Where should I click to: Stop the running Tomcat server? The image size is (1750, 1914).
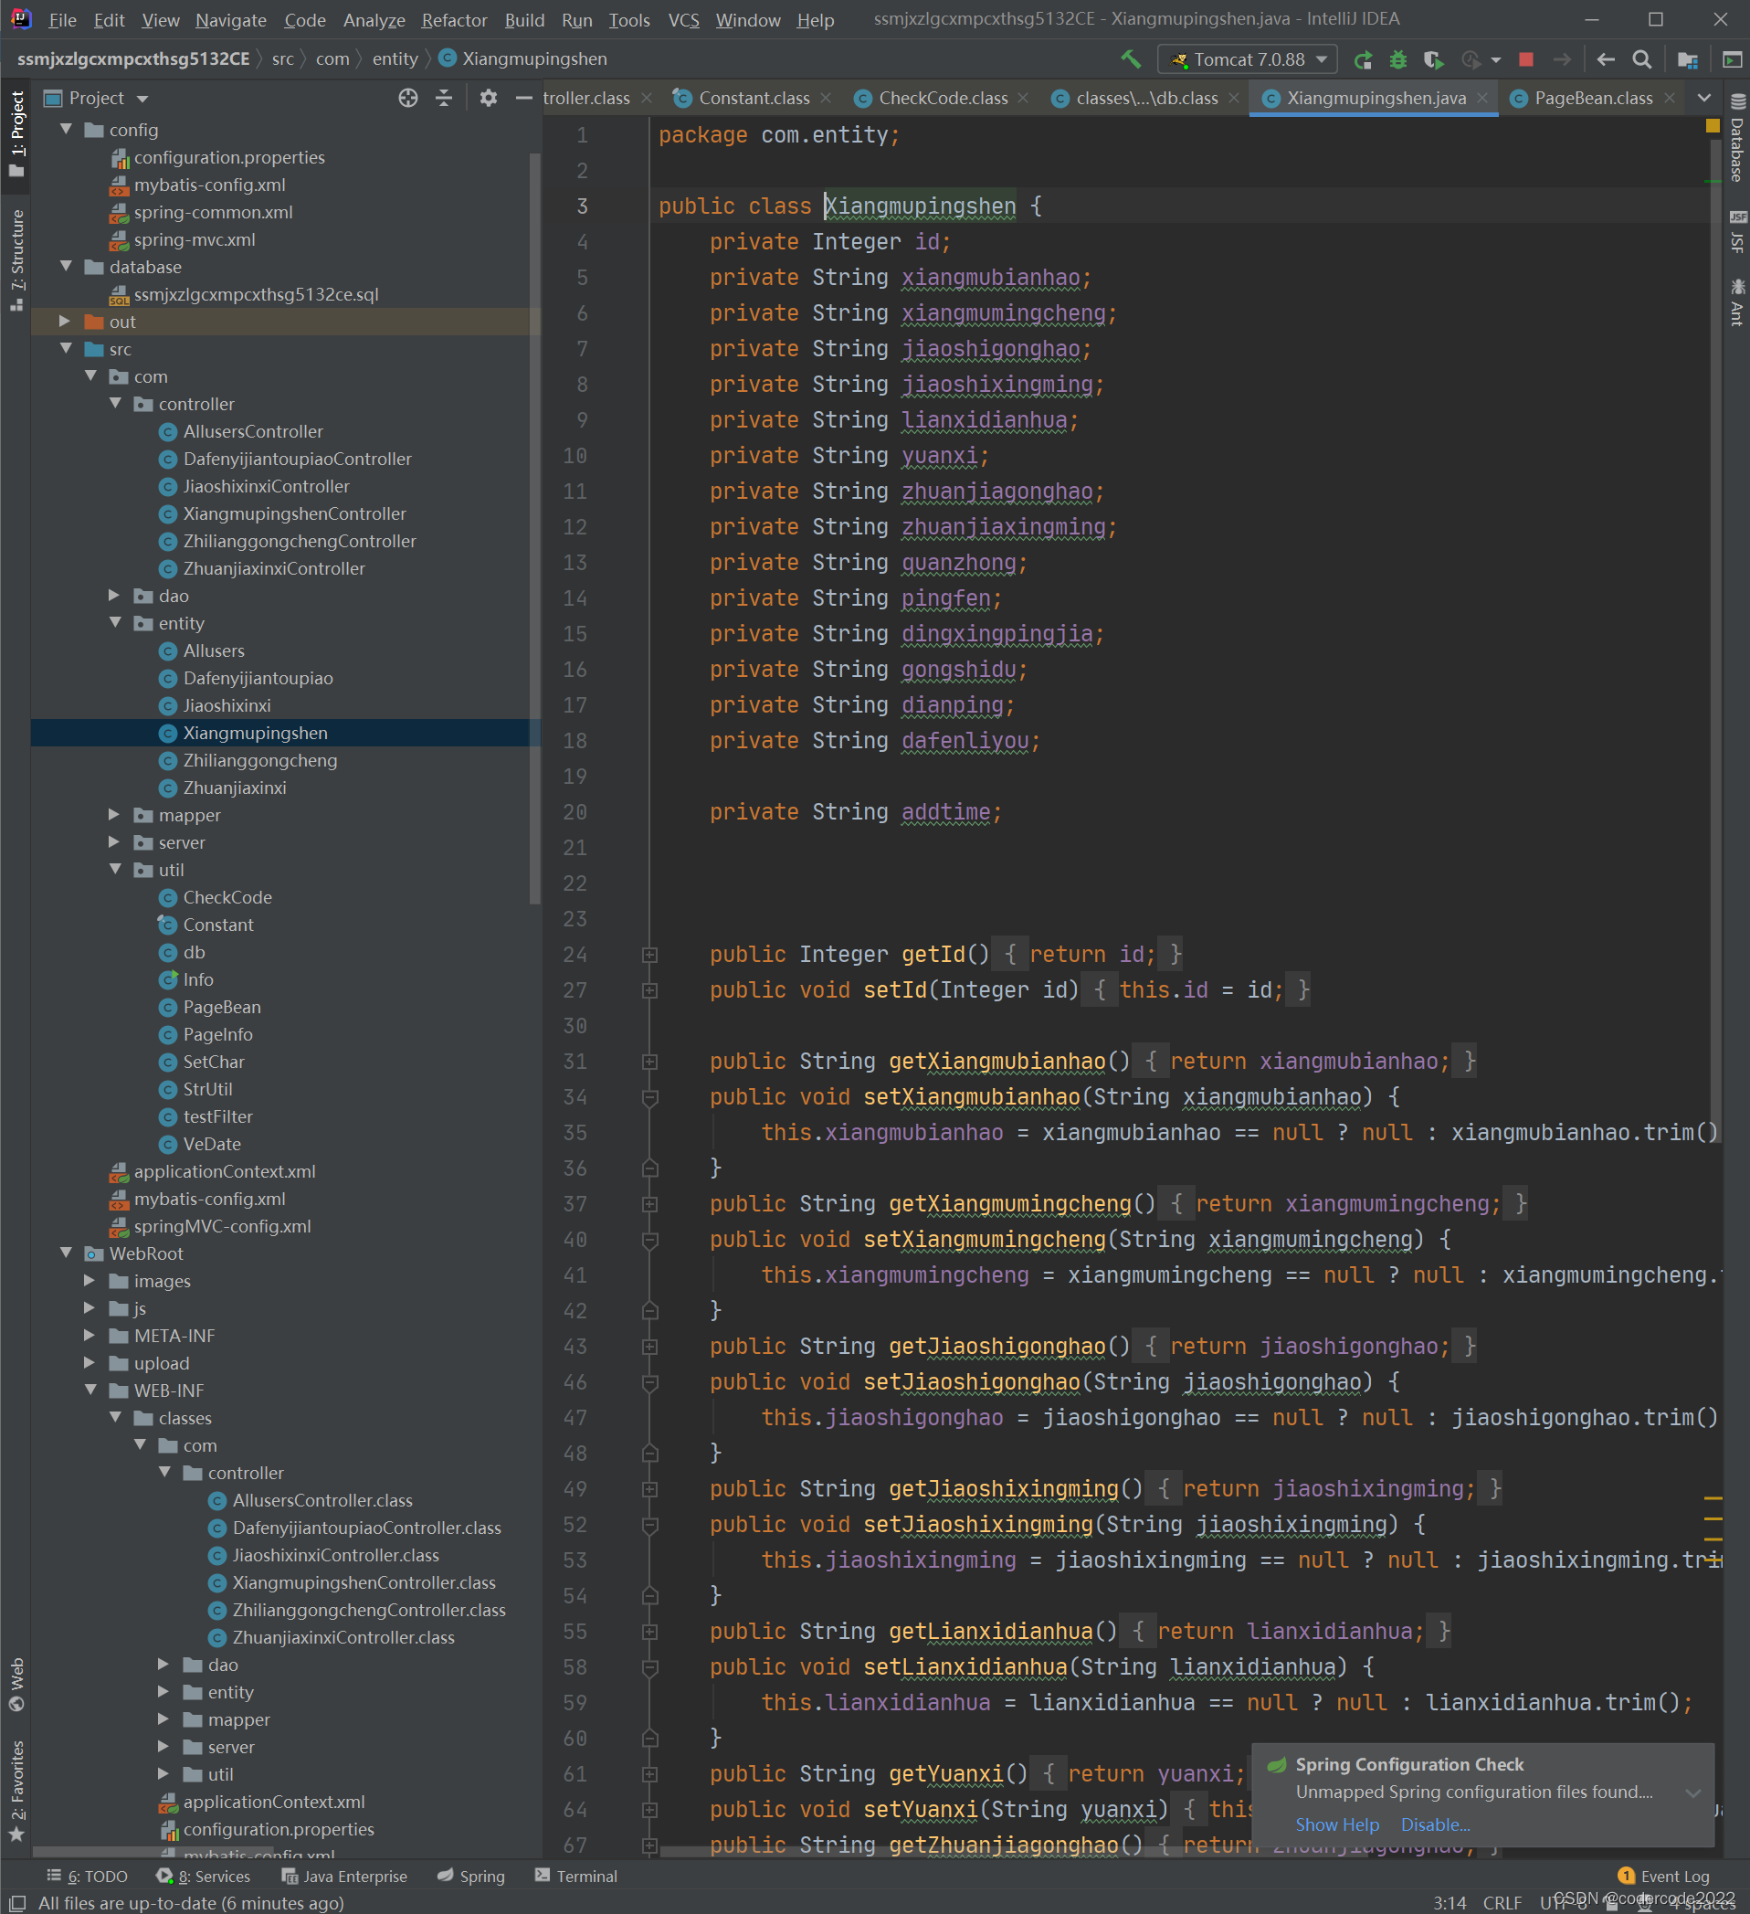[1525, 58]
